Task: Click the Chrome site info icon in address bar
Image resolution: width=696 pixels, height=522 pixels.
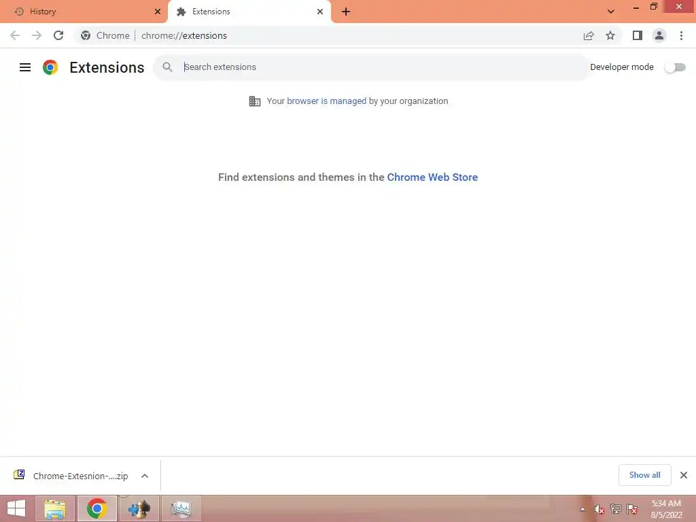Action: click(86, 35)
